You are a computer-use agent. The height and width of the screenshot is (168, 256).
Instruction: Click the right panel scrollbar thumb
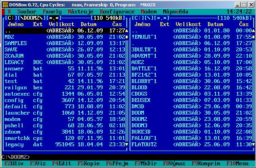tap(253, 37)
